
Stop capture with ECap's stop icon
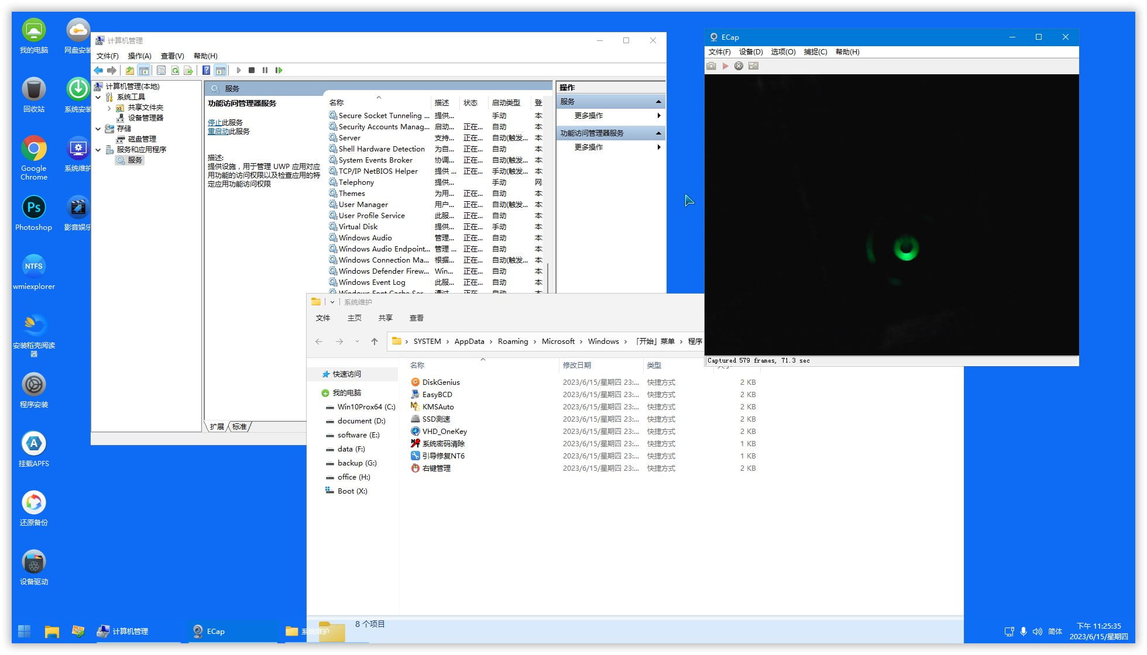(x=740, y=66)
